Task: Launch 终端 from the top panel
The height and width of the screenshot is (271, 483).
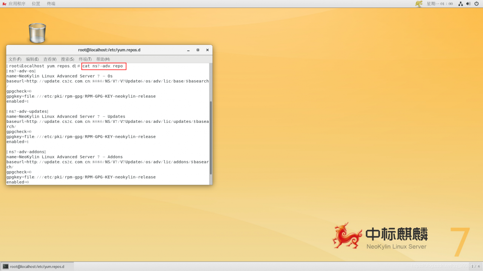Action: [x=51, y=3]
